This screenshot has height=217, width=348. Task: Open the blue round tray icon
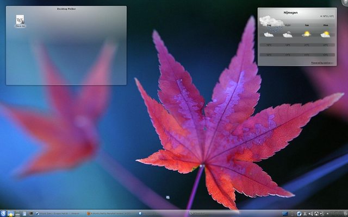(x=299, y=214)
